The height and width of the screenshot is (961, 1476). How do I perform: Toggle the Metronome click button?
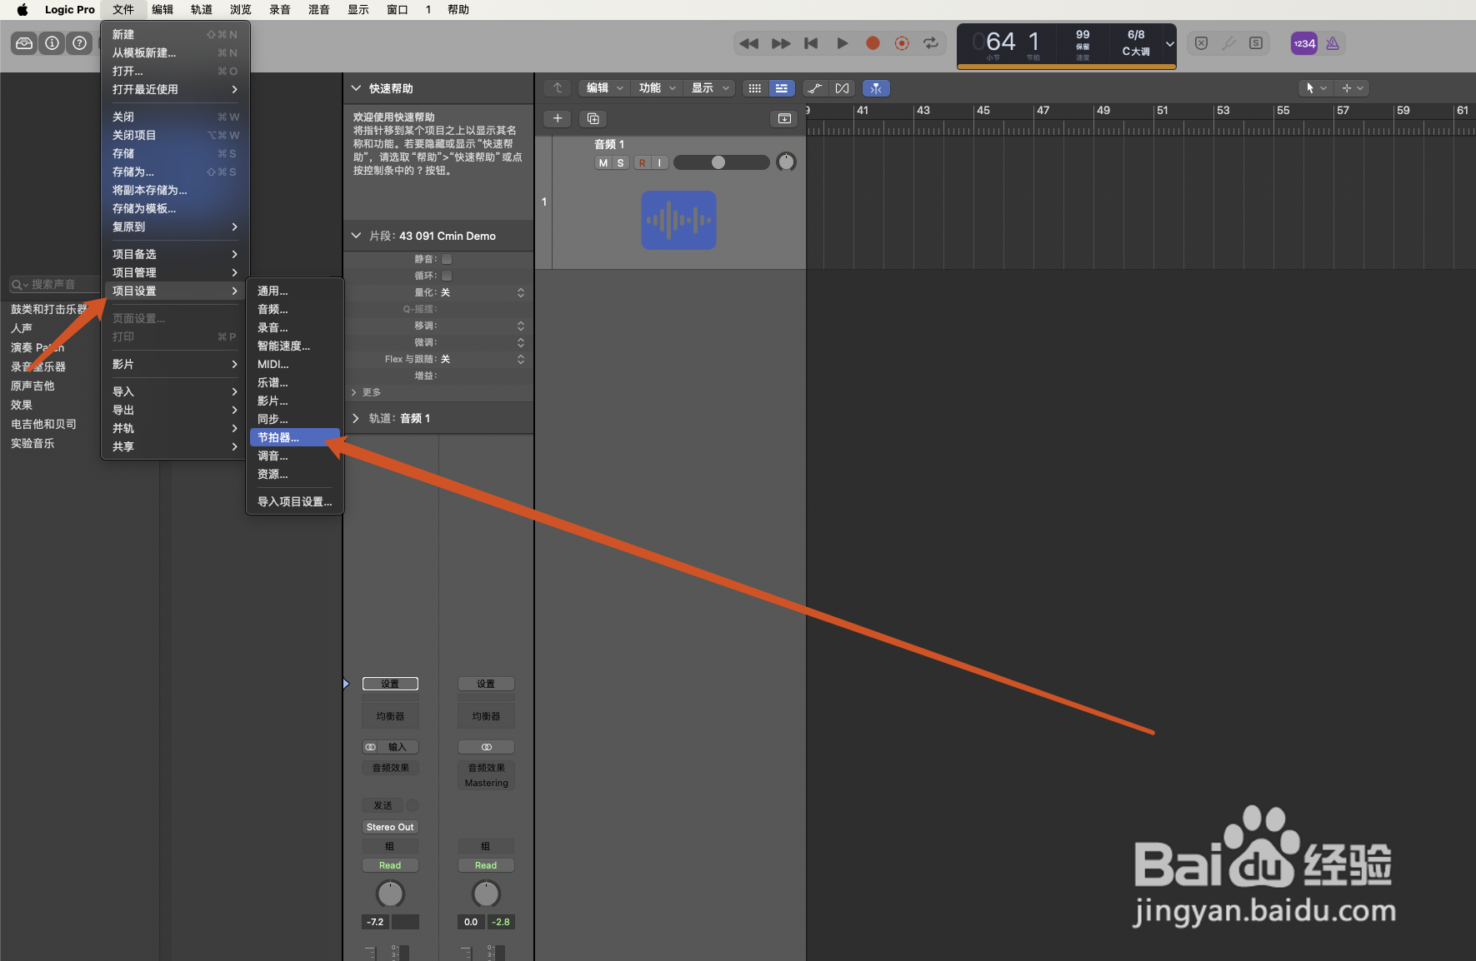(1333, 43)
